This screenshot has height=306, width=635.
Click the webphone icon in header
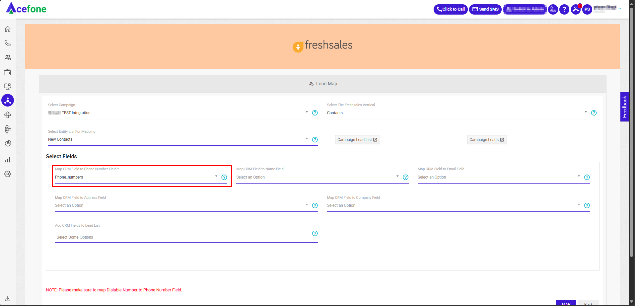click(553, 9)
